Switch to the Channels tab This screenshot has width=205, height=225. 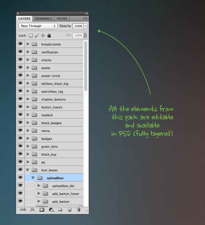pos(43,18)
